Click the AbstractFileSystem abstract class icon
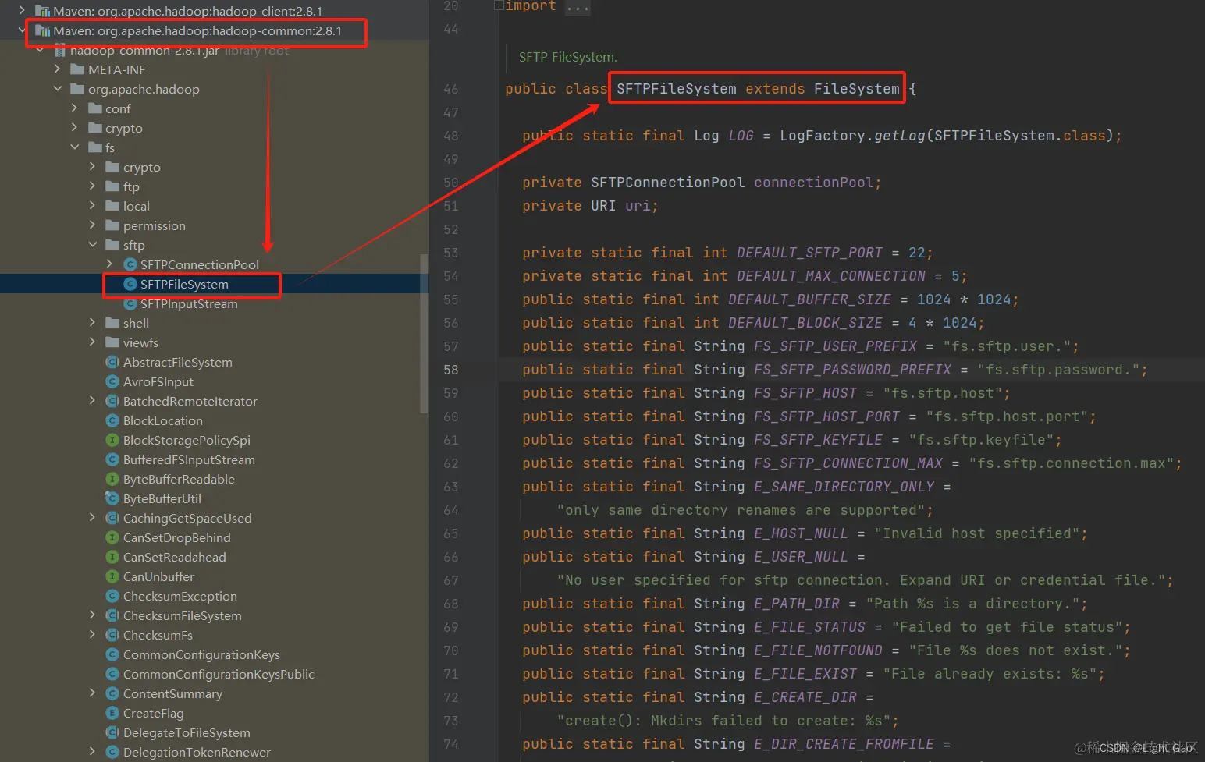 [x=112, y=362]
